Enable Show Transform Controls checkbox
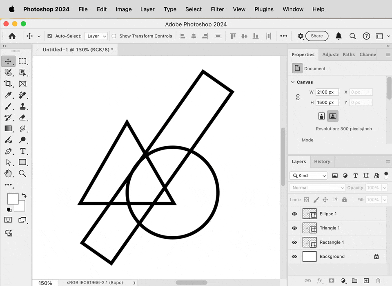 tap(114, 36)
